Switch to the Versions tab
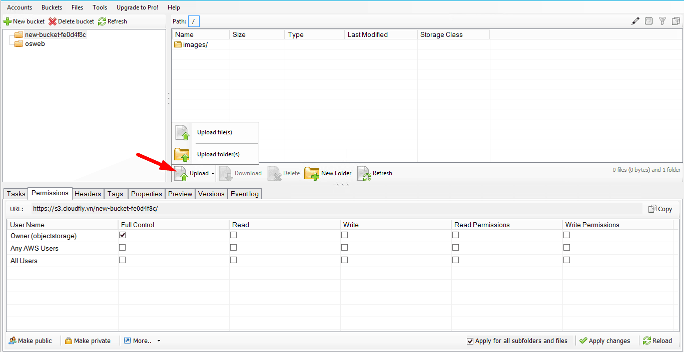This screenshot has width=684, height=352. point(211,194)
